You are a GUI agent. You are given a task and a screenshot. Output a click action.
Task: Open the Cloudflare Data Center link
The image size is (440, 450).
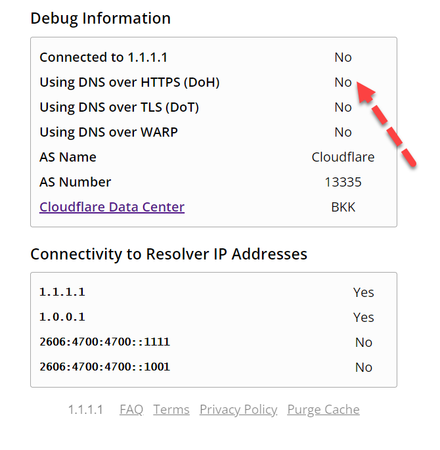point(112,207)
